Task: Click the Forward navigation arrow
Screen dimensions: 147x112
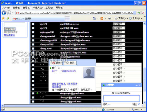Action: coord(9,13)
